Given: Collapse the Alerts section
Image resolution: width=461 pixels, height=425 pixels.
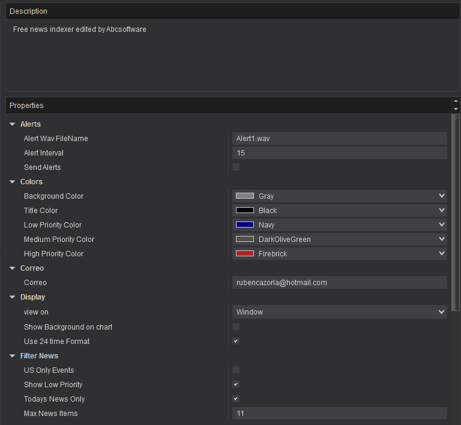Looking at the screenshot, I should click(x=13, y=124).
